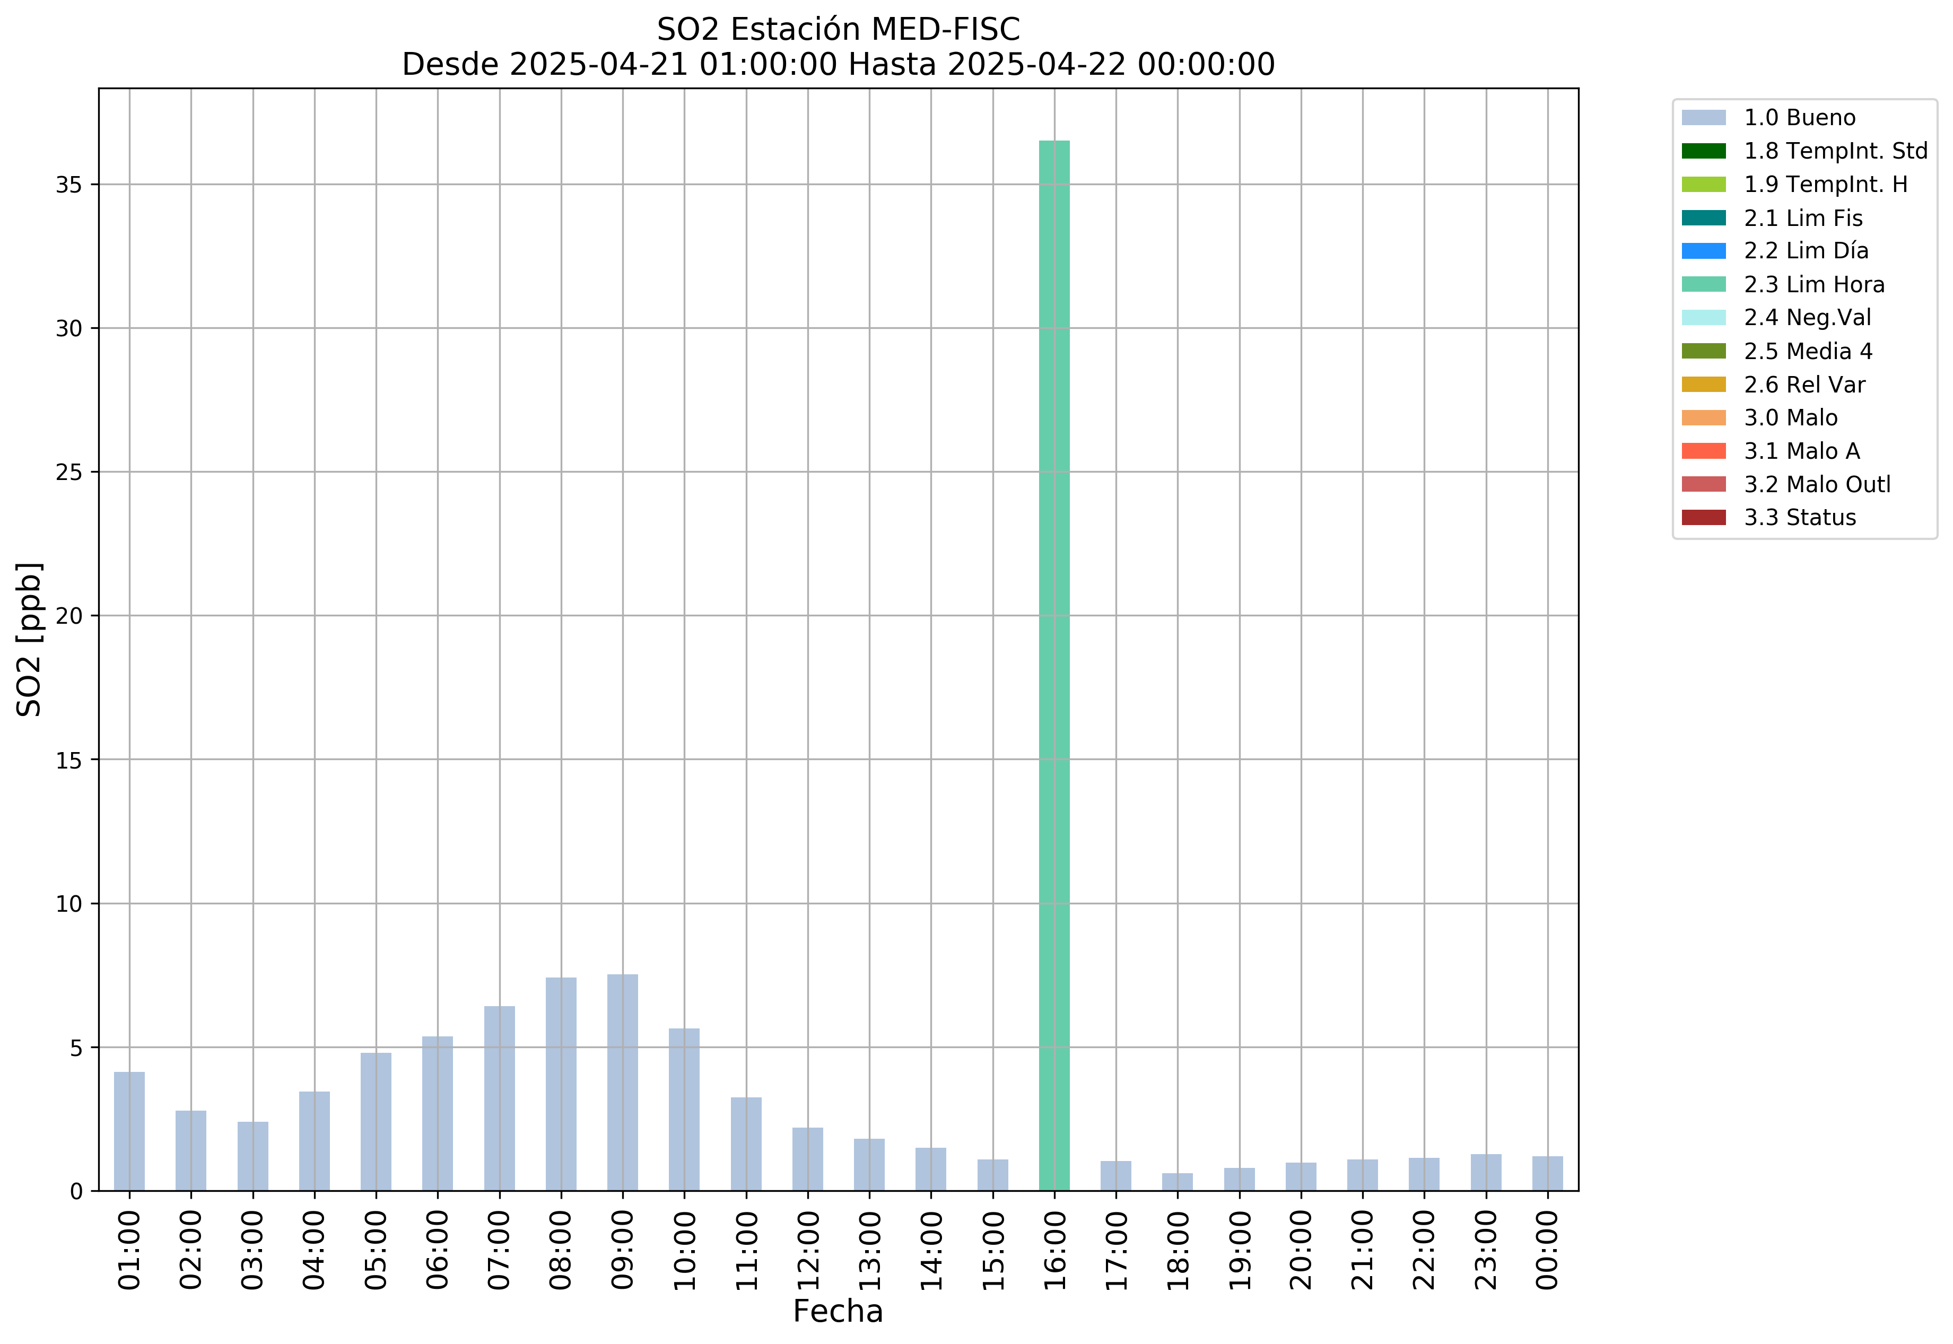
Task: Click the y-axis tick label 15
Action: tap(69, 761)
